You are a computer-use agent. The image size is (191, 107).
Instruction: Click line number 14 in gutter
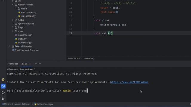[71, 21]
